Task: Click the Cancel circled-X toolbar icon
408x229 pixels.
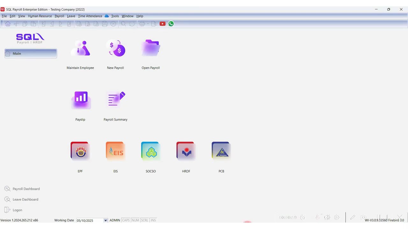Action: (113, 24)
